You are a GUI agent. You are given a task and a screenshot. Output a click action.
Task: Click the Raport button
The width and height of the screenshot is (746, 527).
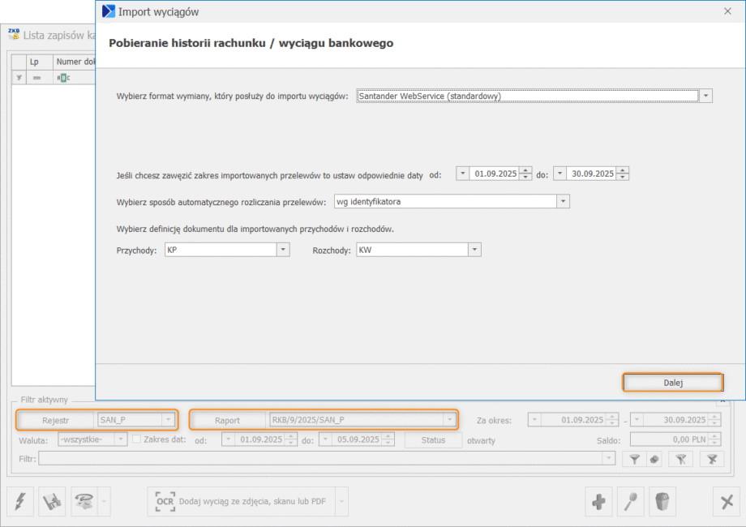pyautogui.click(x=228, y=420)
